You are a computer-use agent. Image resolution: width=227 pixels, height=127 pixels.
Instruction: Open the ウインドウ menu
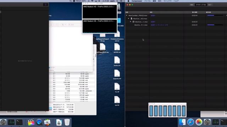pos(167,1)
